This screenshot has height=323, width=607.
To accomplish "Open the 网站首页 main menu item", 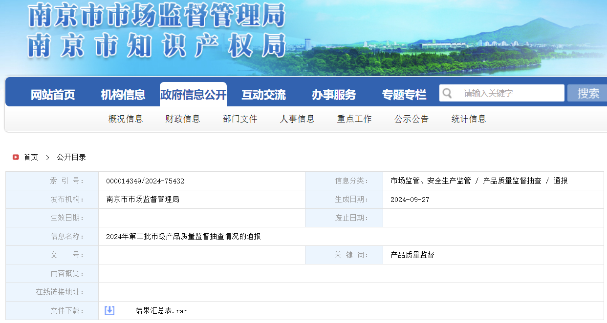I will [53, 95].
